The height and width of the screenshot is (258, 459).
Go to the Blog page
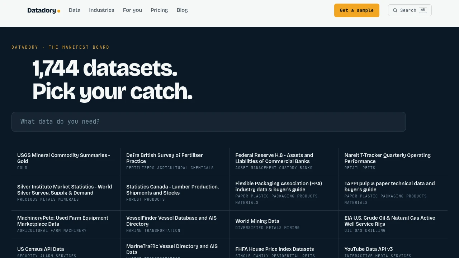click(x=182, y=10)
